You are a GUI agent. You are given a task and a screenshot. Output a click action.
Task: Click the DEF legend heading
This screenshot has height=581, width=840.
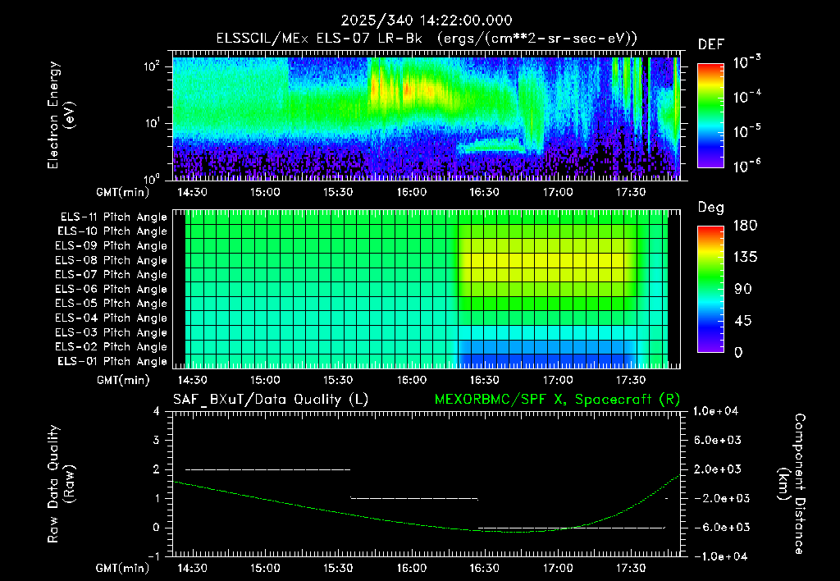711,45
